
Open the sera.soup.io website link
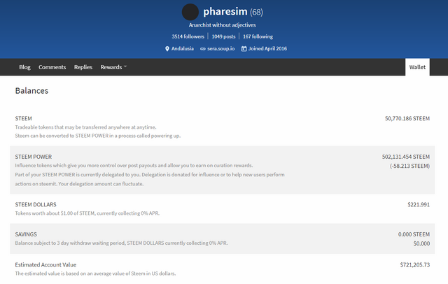[221, 48]
